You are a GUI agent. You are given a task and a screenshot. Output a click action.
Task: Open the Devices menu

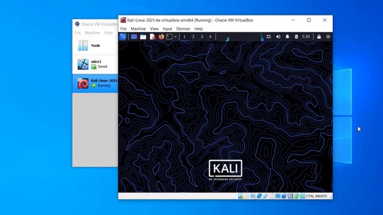[x=183, y=29]
